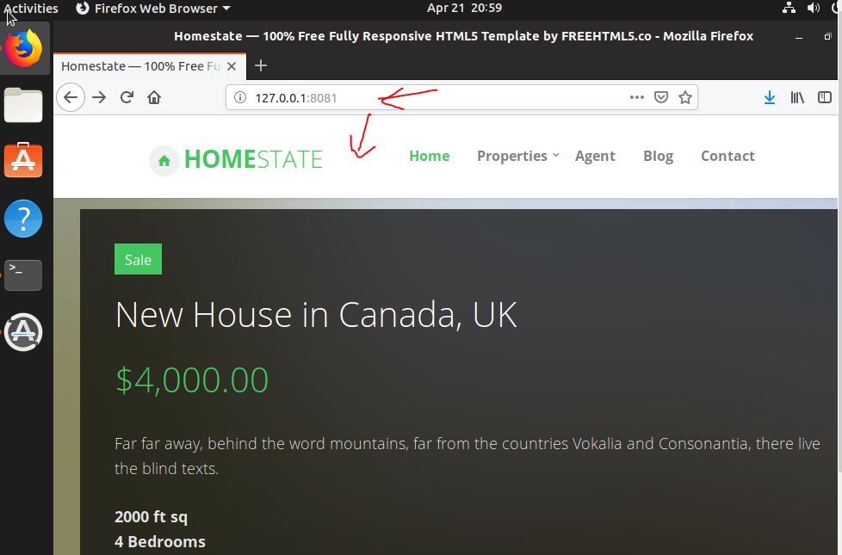The width and height of the screenshot is (842, 555).
Task: Open page actions three-dot menu
Action: point(637,97)
